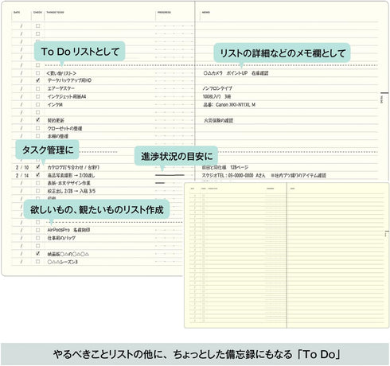The height and width of the screenshot is (366, 390).
Task: Click the 'To Do' index tab on the page's right edge
Action: (x=382, y=99)
